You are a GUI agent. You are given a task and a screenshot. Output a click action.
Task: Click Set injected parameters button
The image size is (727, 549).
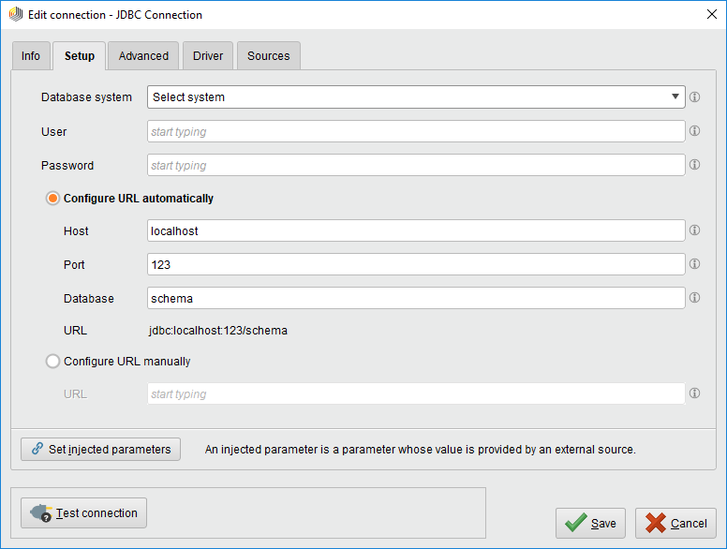(100, 450)
